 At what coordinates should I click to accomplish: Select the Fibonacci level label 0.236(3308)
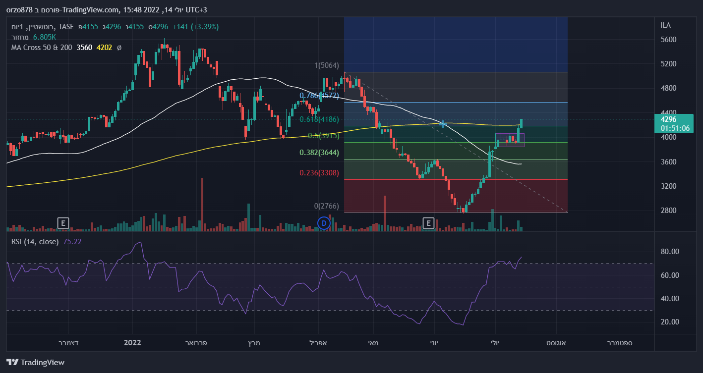point(319,173)
